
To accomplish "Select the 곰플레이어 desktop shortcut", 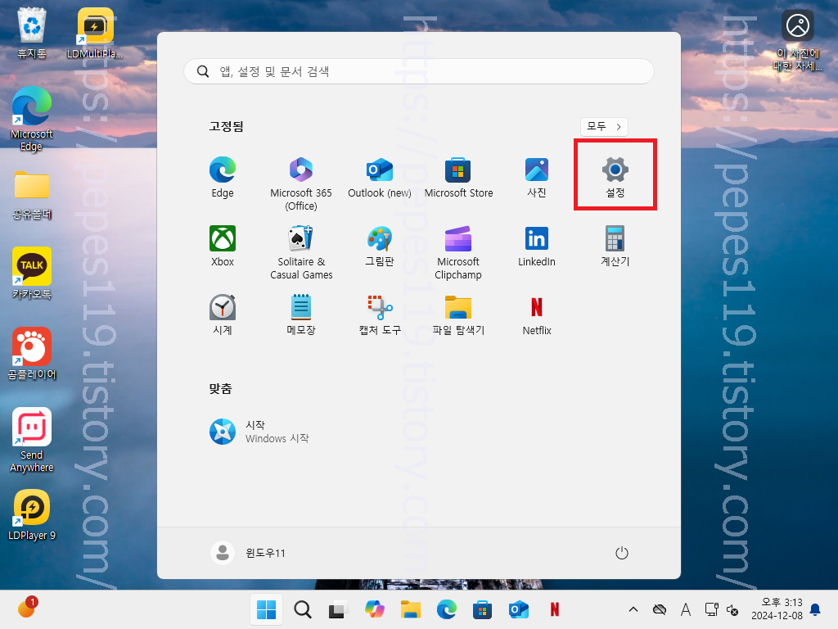I will (x=32, y=353).
